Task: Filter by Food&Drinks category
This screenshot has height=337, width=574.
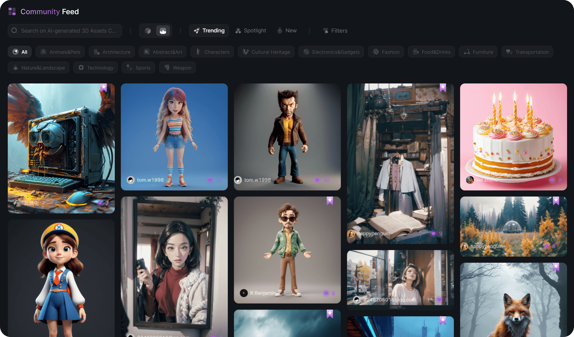Action: [431, 52]
